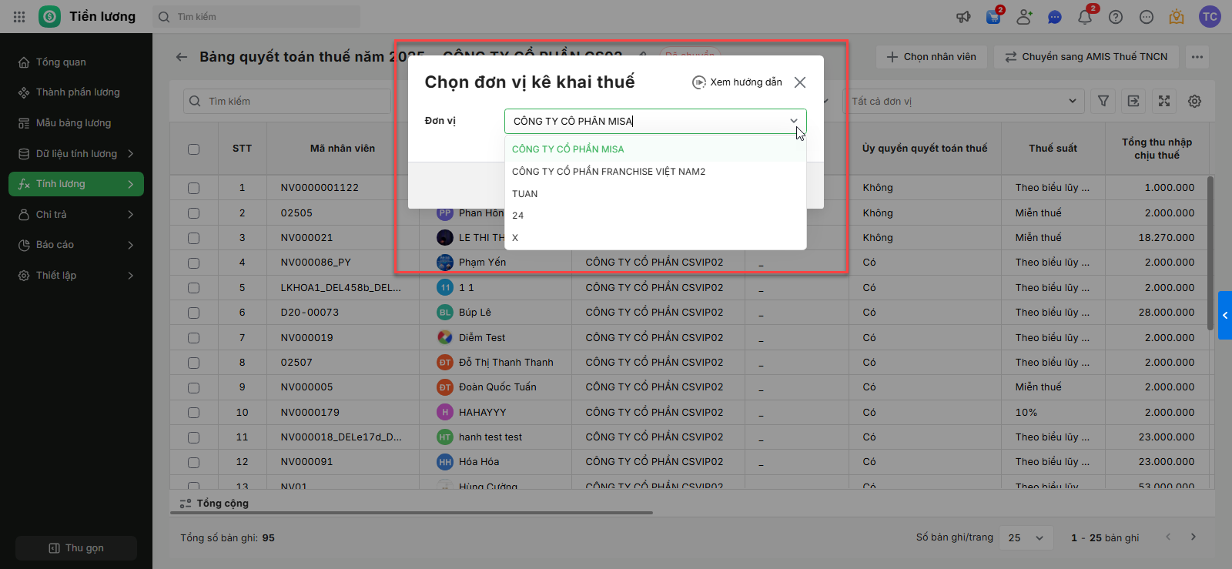
Task: Choose the 'TUAN' unit option
Action: (x=525, y=194)
